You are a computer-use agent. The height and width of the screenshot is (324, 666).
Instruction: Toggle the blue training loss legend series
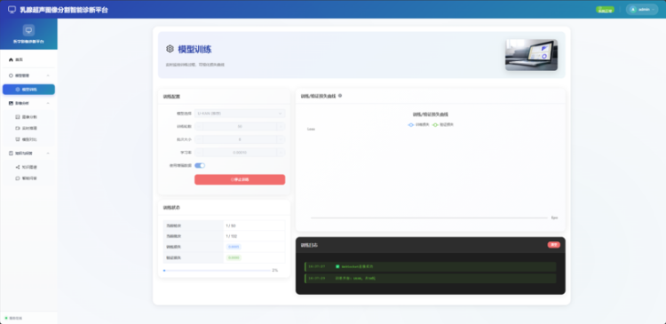coord(418,125)
